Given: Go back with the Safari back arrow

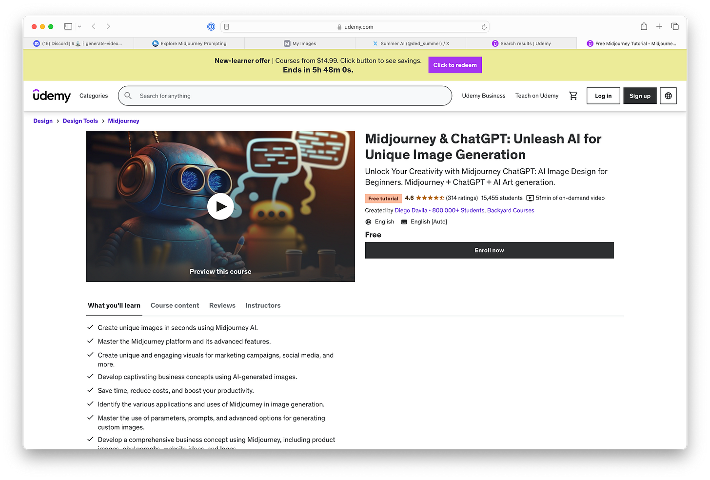Looking at the screenshot, I should 94,26.
